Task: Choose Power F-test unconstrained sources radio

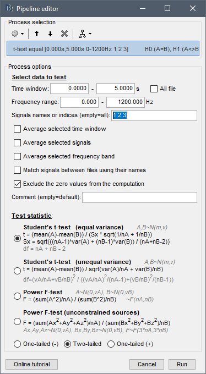Action: pos(17,322)
